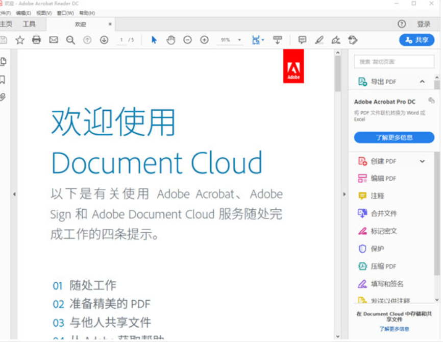Viewport: 443px width, 342px height.
Task: Open the find text magnifier tool
Action: click(x=70, y=40)
